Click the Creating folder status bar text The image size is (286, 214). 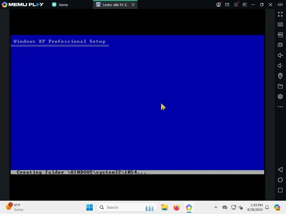pyautogui.click(x=81, y=172)
